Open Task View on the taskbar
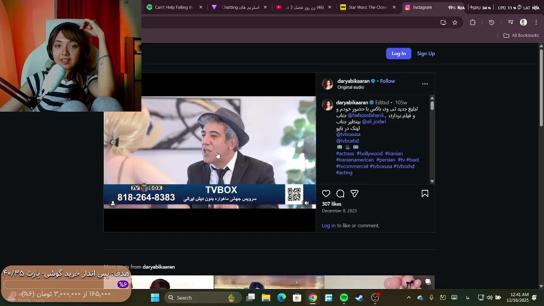The height and width of the screenshot is (306, 544). click(251, 297)
